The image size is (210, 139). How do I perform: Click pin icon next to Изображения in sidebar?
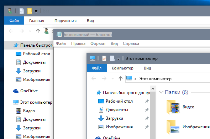(x=147, y=127)
